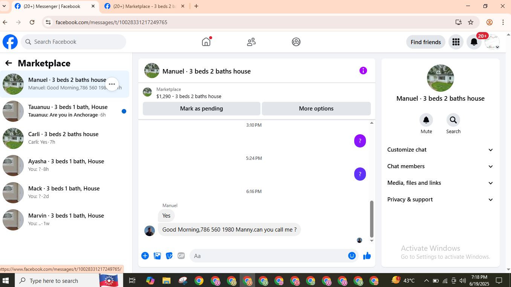Open File Explorer from the taskbar
This screenshot has width=511, height=287.
click(167, 281)
